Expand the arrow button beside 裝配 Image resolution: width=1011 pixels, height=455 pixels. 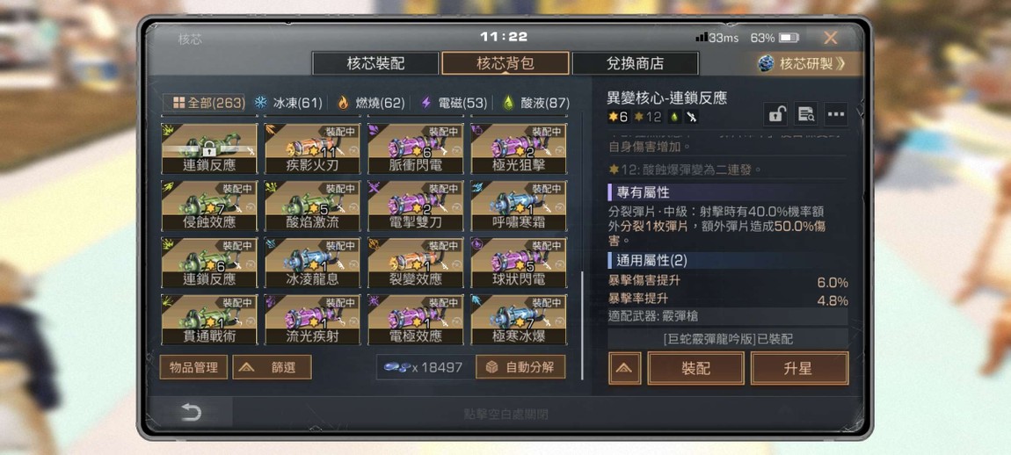(625, 369)
